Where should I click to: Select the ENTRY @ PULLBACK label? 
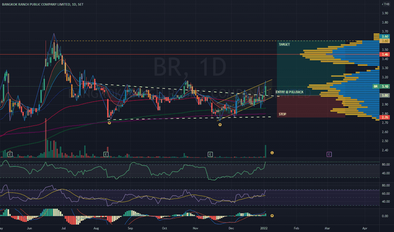tap(290, 92)
